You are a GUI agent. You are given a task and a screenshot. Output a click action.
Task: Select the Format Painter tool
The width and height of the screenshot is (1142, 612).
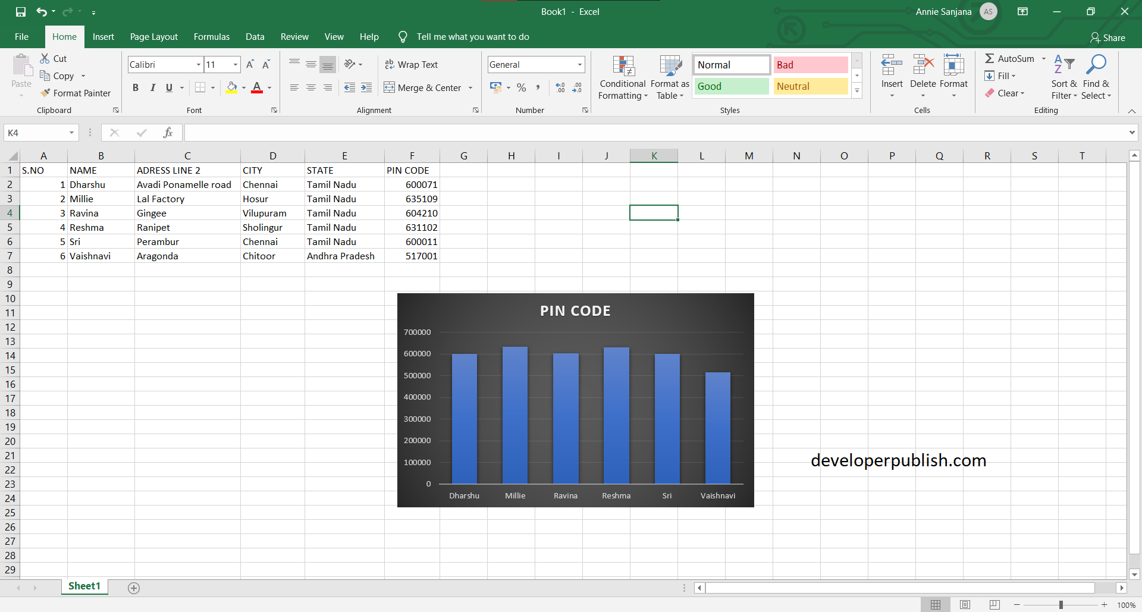[76, 93]
